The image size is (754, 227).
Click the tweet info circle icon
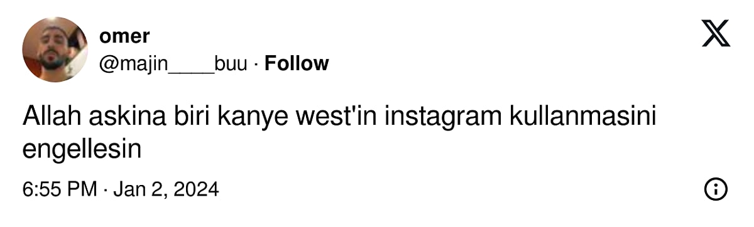(x=716, y=189)
